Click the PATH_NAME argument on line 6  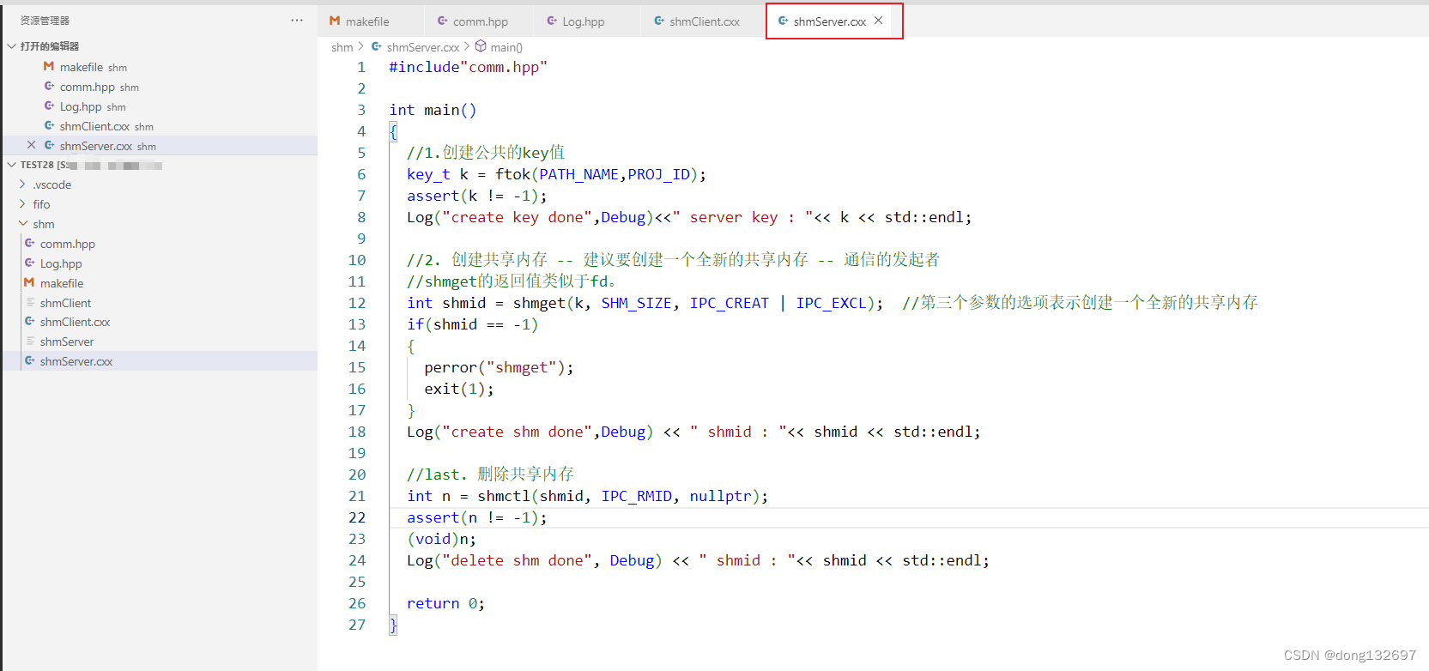[579, 174]
